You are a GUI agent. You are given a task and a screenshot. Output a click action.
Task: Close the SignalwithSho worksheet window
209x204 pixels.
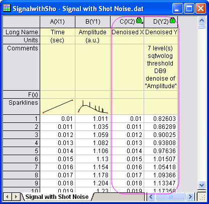tap(200, 8)
